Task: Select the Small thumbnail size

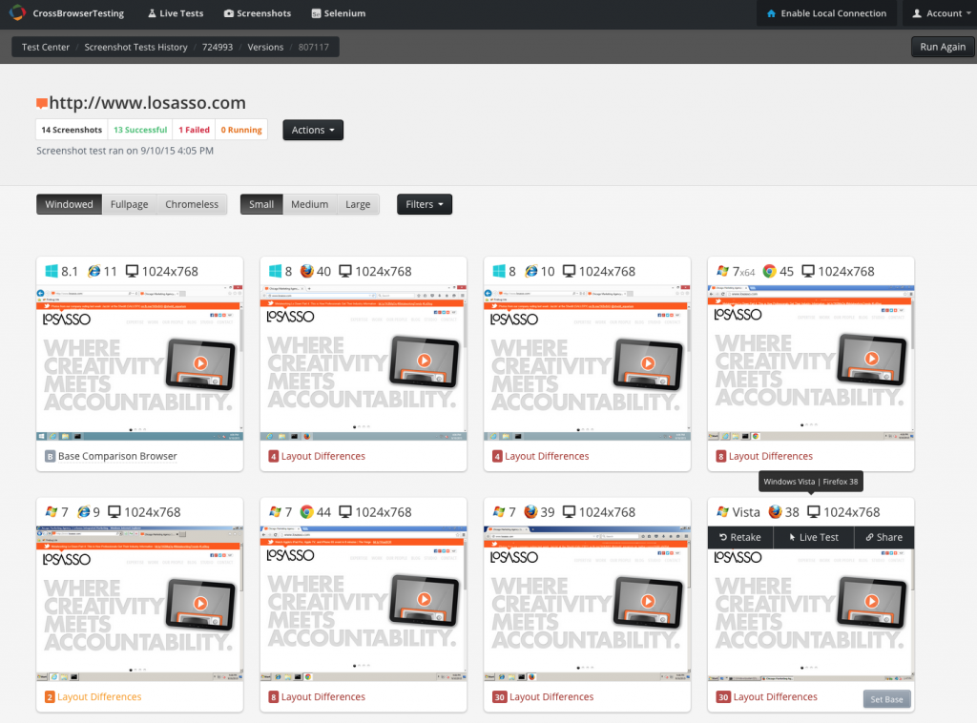Action: [x=261, y=204]
